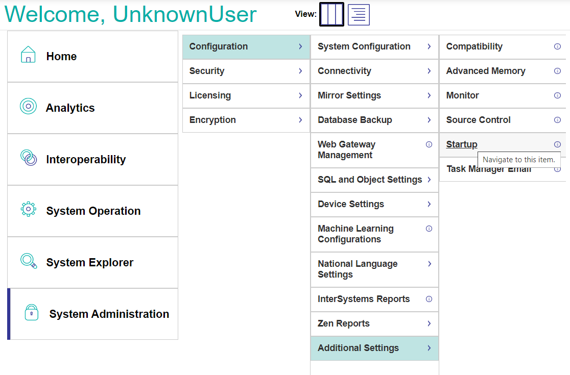Switch to the list view

coord(358,14)
